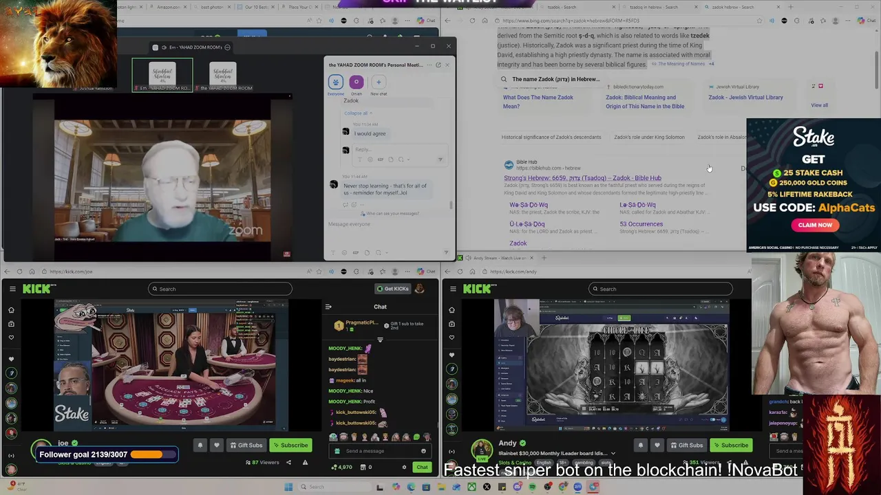The width and height of the screenshot is (881, 495).
Task: Open new tab beside Andy Stream tab
Action: pyautogui.click(x=544, y=258)
